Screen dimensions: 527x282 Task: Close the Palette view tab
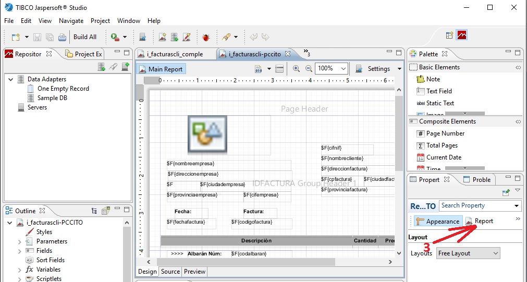click(x=444, y=54)
